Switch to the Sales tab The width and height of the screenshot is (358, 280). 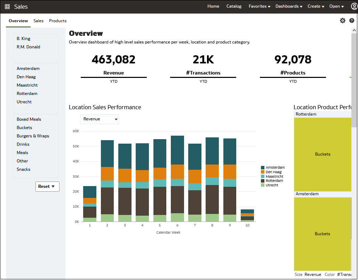[x=38, y=21]
